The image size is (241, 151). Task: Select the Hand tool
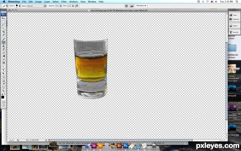tap(3, 87)
